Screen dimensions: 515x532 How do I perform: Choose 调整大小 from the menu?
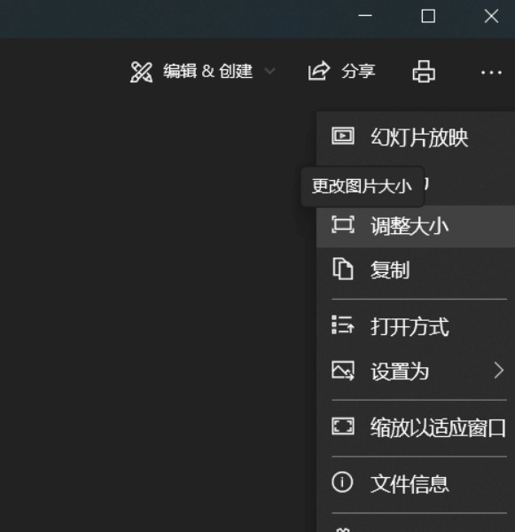pyautogui.click(x=416, y=226)
